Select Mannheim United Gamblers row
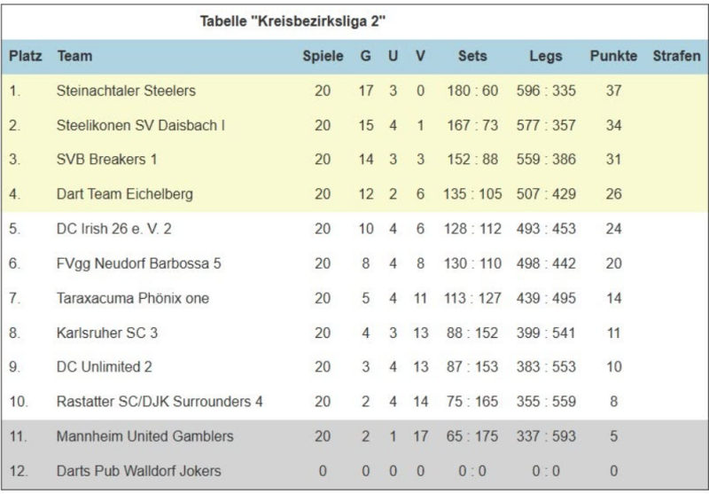Viewport: 709px width, 494px height. click(x=354, y=436)
